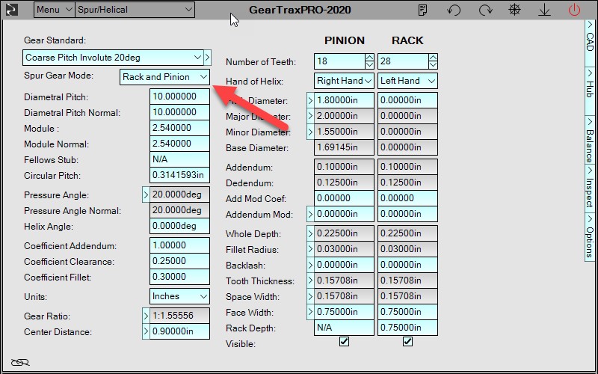Open the Pinion Hand of Helix dropdown
The height and width of the screenshot is (374, 598).
point(344,81)
